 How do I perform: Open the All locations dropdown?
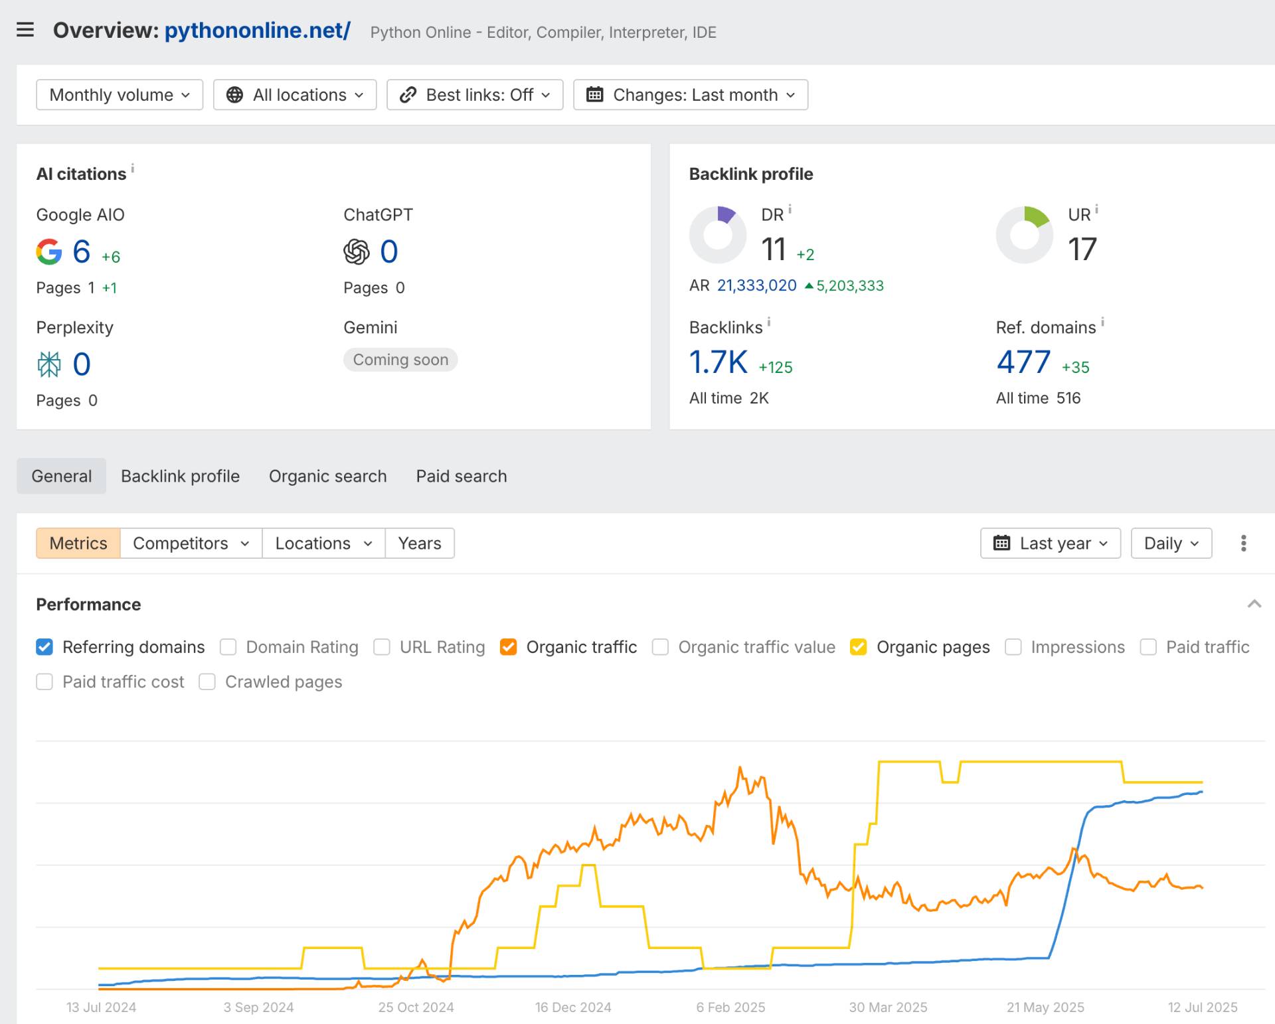click(295, 95)
